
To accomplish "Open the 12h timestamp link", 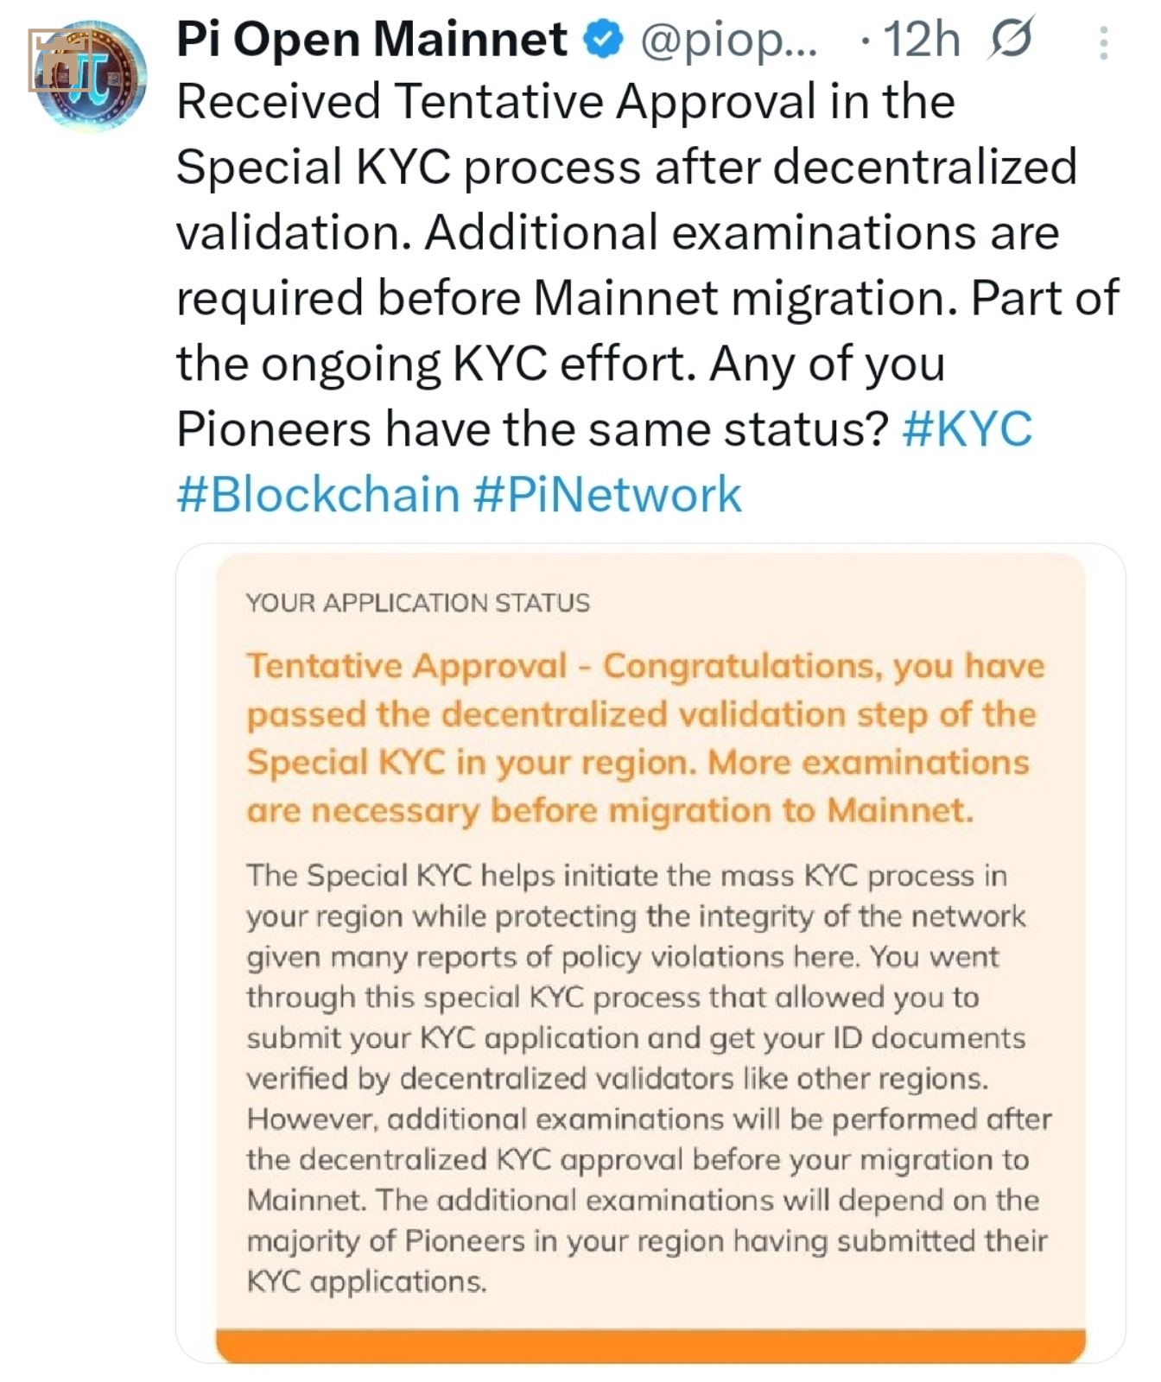I will [x=921, y=40].
